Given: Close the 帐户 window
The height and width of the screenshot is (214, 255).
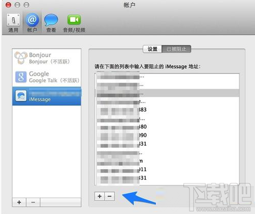Looking at the screenshot, I should click(8, 5).
